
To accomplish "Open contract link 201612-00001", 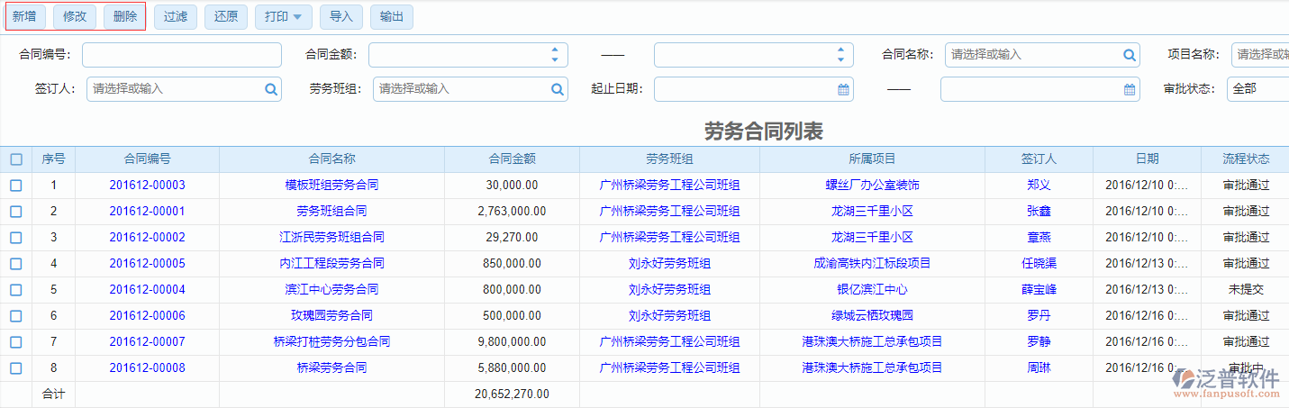I will (147, 212).
